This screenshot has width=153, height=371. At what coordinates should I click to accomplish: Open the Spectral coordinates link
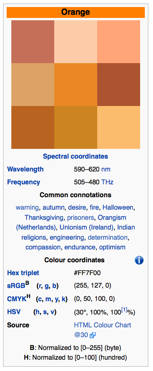(x=75, y=156)
